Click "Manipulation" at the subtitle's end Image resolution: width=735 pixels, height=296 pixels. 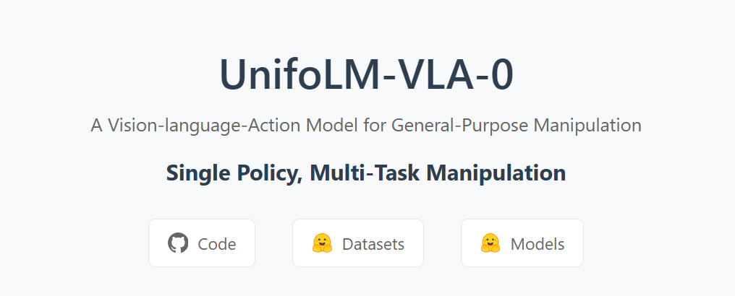click(x=587, y=125)
